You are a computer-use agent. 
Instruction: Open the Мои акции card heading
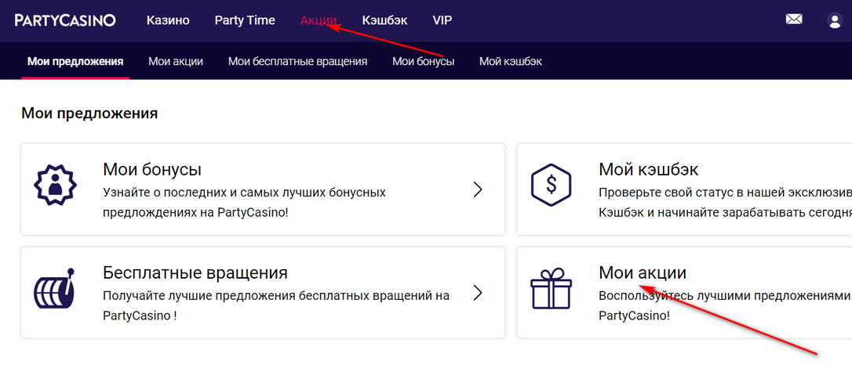click(x=643, y=272)
